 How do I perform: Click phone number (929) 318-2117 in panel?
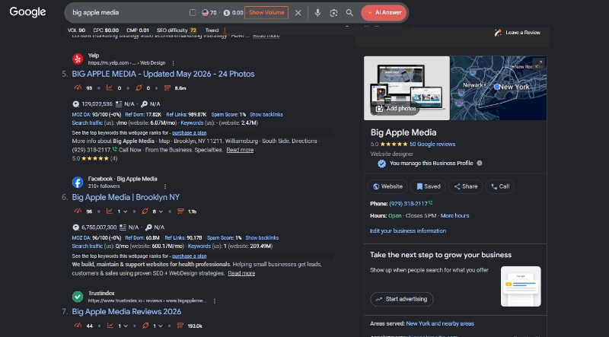pos(408,203)
